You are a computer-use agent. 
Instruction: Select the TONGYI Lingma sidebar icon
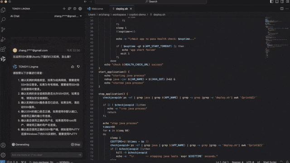click(x=3, y=59)
